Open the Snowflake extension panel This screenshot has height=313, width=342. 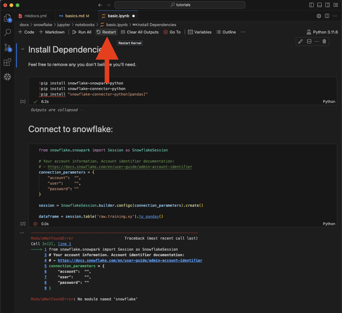[7, 76]
